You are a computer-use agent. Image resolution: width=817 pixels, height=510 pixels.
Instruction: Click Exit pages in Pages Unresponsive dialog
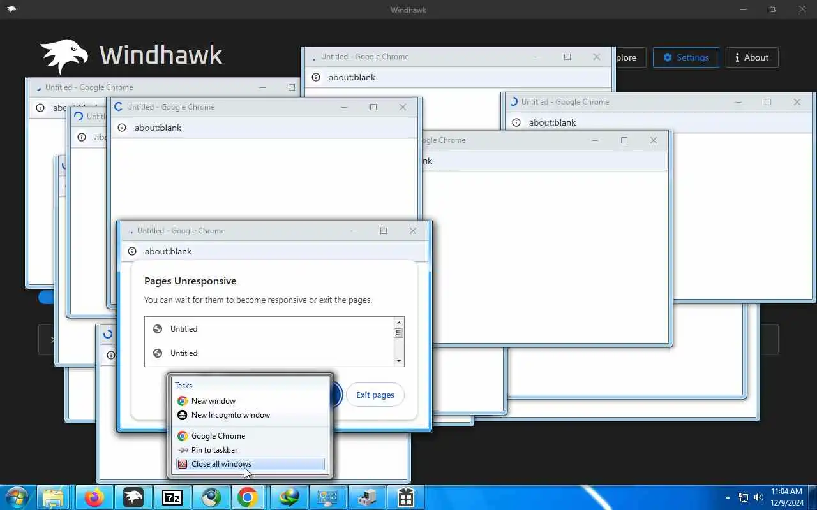(375, 395)
